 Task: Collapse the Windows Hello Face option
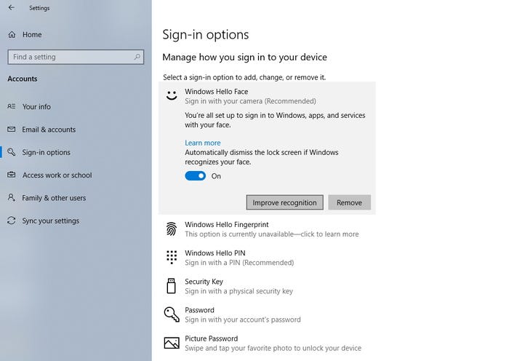click(267, 96)
